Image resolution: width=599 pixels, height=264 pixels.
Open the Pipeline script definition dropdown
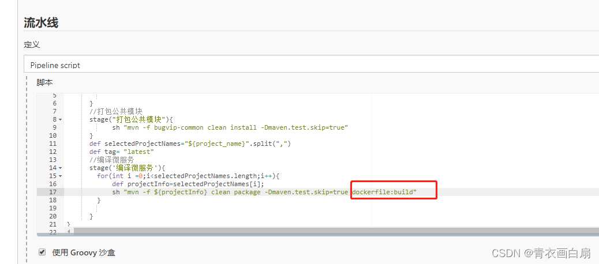click(312, 64)
